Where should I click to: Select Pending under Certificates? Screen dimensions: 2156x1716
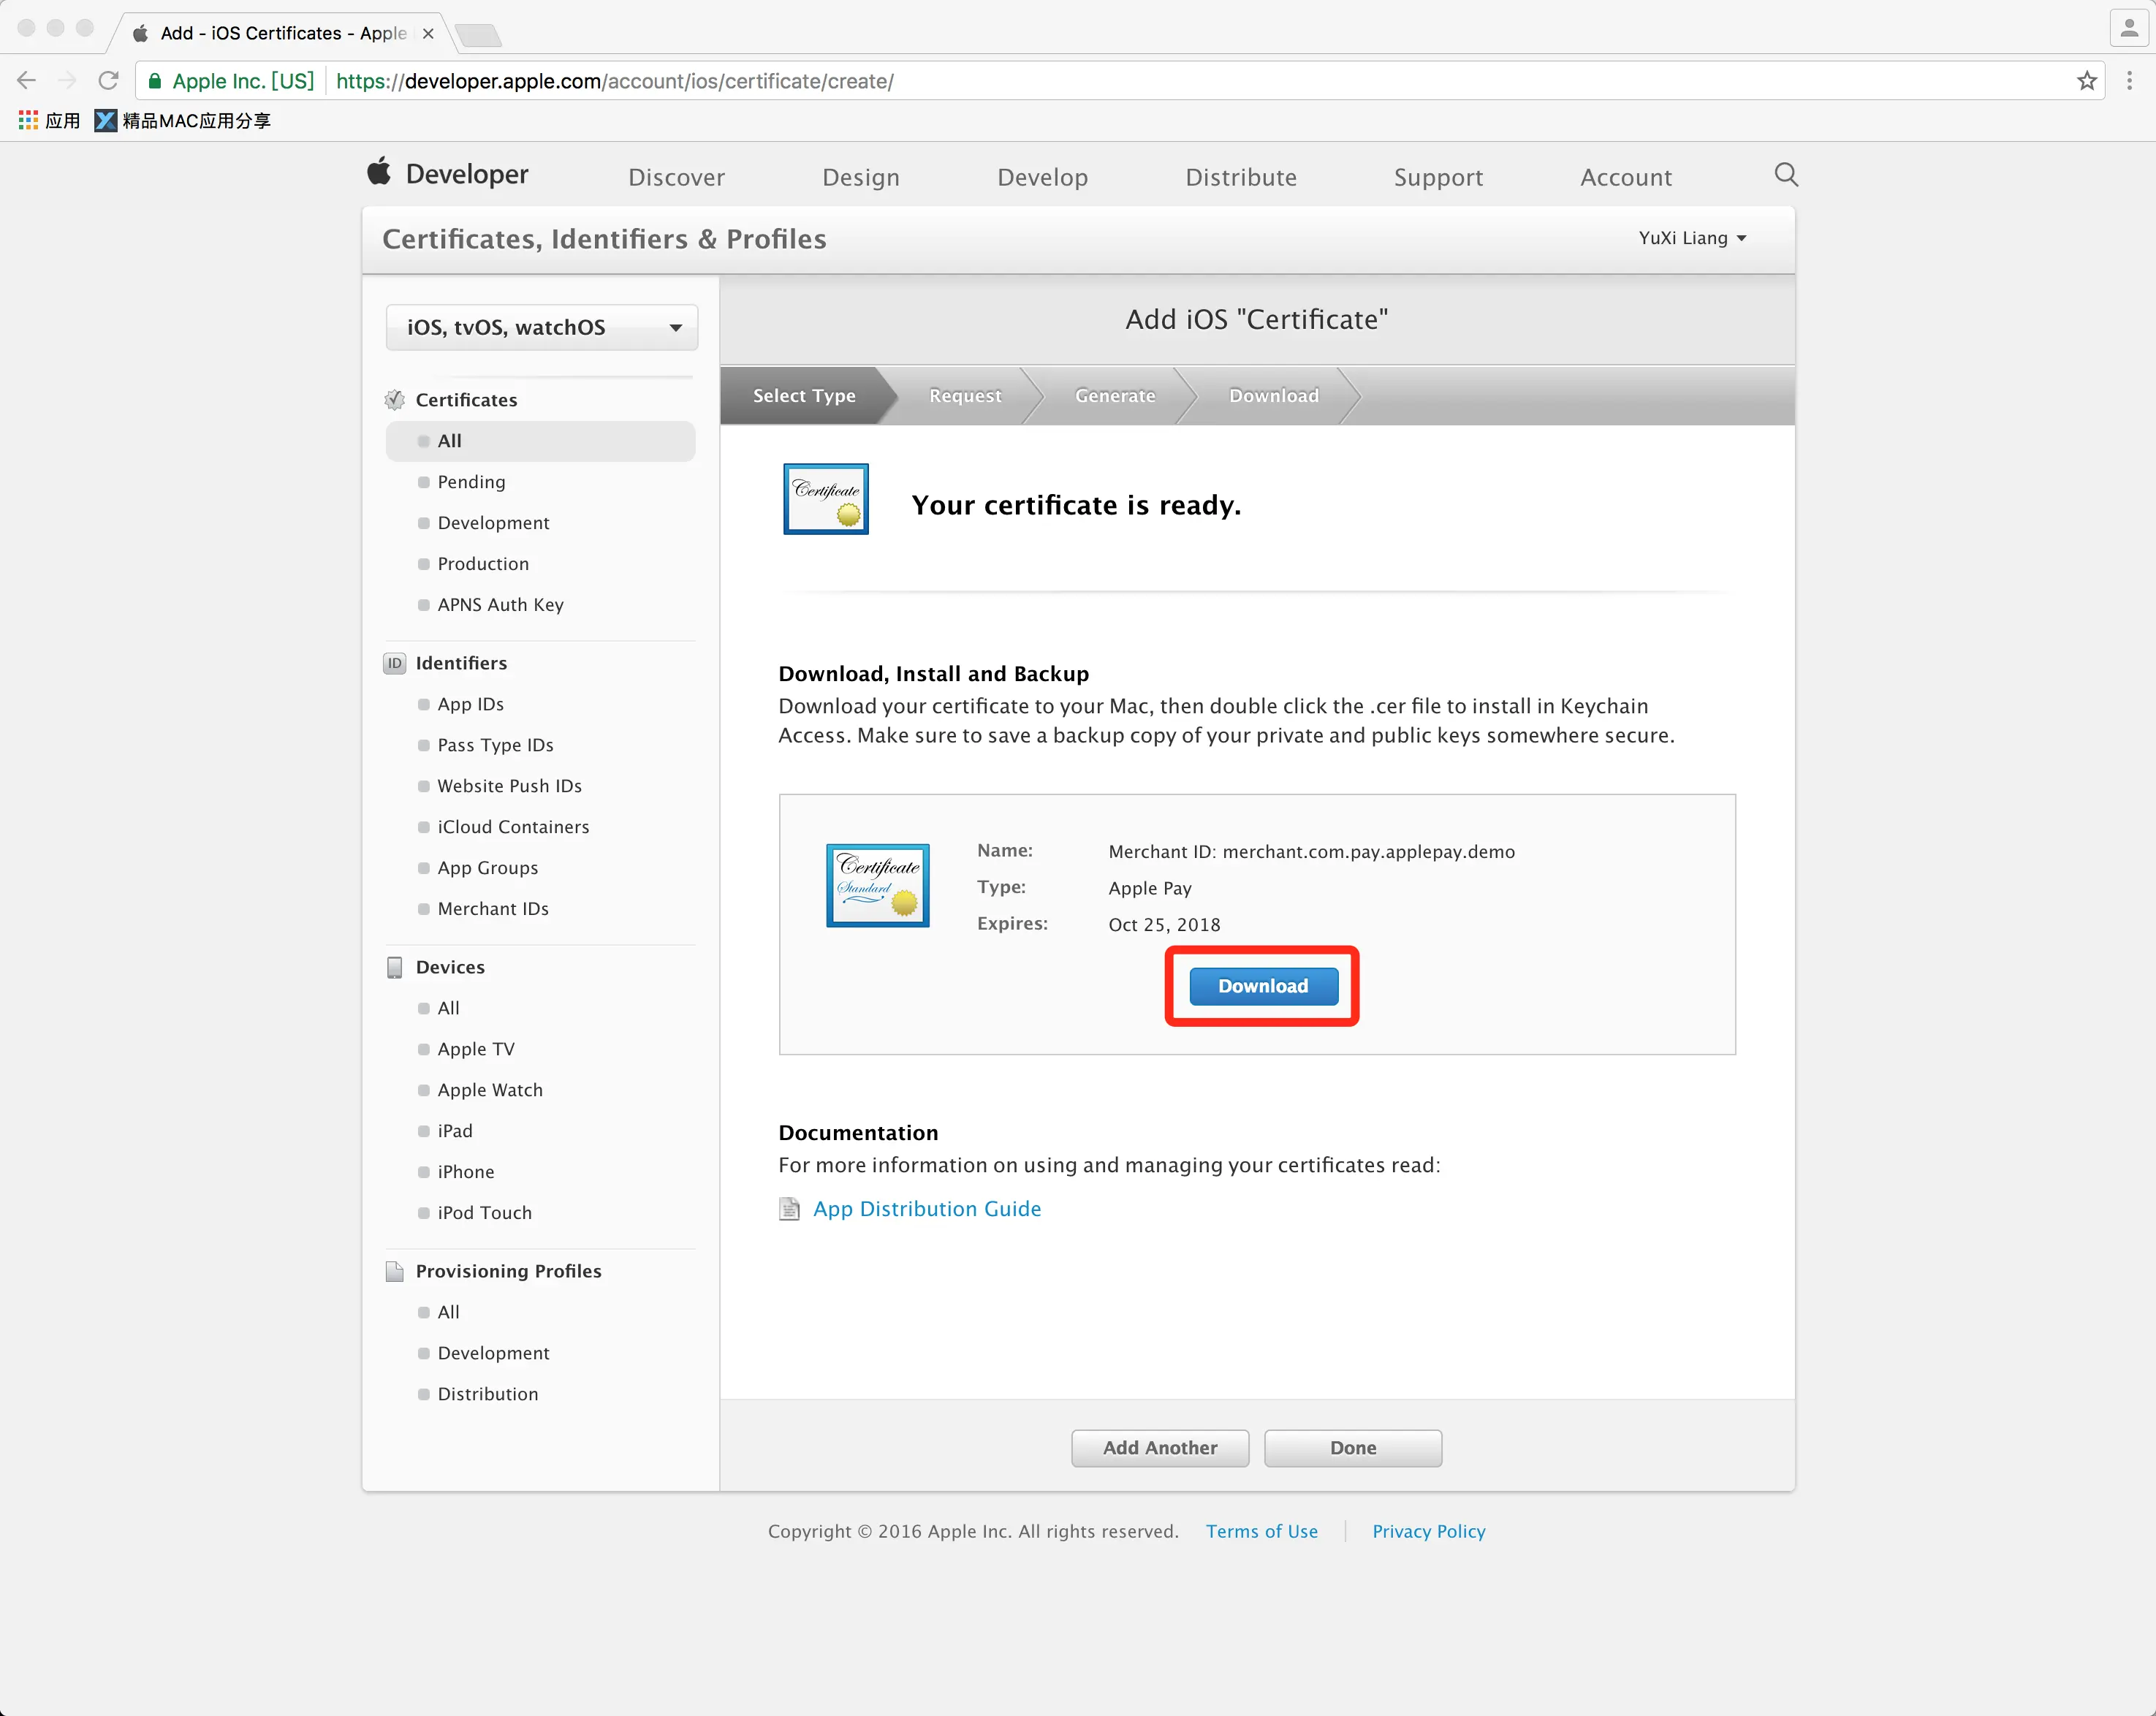click(471, 482)
